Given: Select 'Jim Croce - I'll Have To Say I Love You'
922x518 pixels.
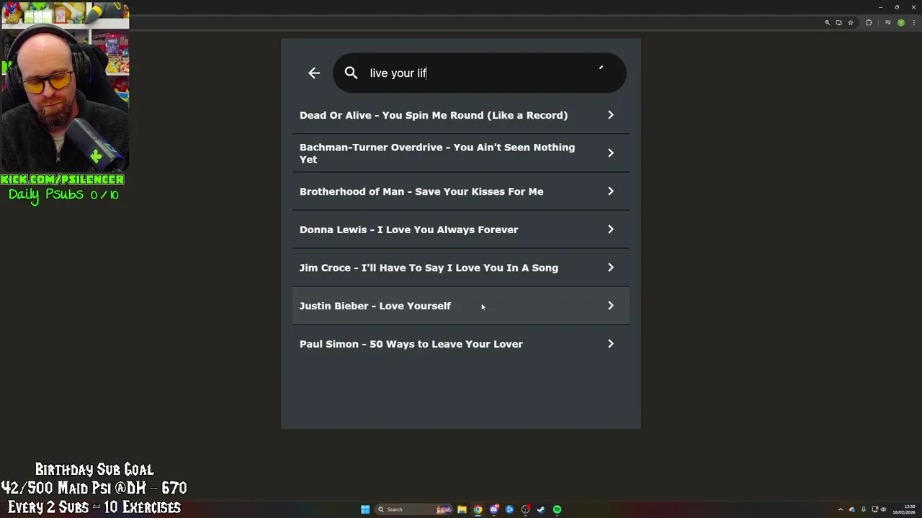Looking at the screenshot, I should [x=461, y=268].
